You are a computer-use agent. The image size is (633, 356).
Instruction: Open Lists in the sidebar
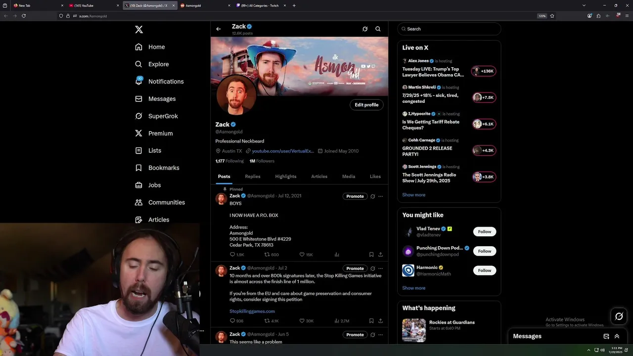pyautogui.click(x=148, y=150)
